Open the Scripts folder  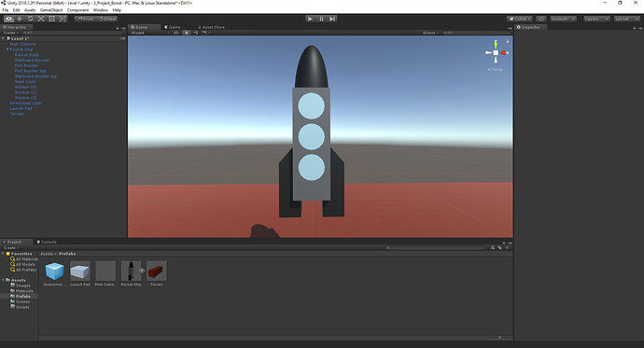tap(20, 307)
